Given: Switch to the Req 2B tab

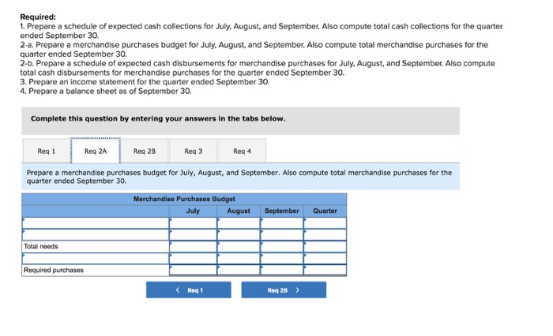Looking at the screenshot, I should [x=145, y=151].
